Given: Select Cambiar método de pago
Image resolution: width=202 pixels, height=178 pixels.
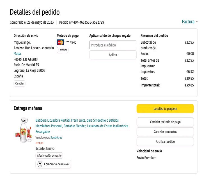Looking at the screenshot, I should coord(165,122).
